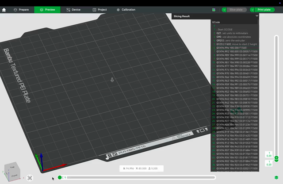Click the Top face of the view cube

tap(12, 167)
